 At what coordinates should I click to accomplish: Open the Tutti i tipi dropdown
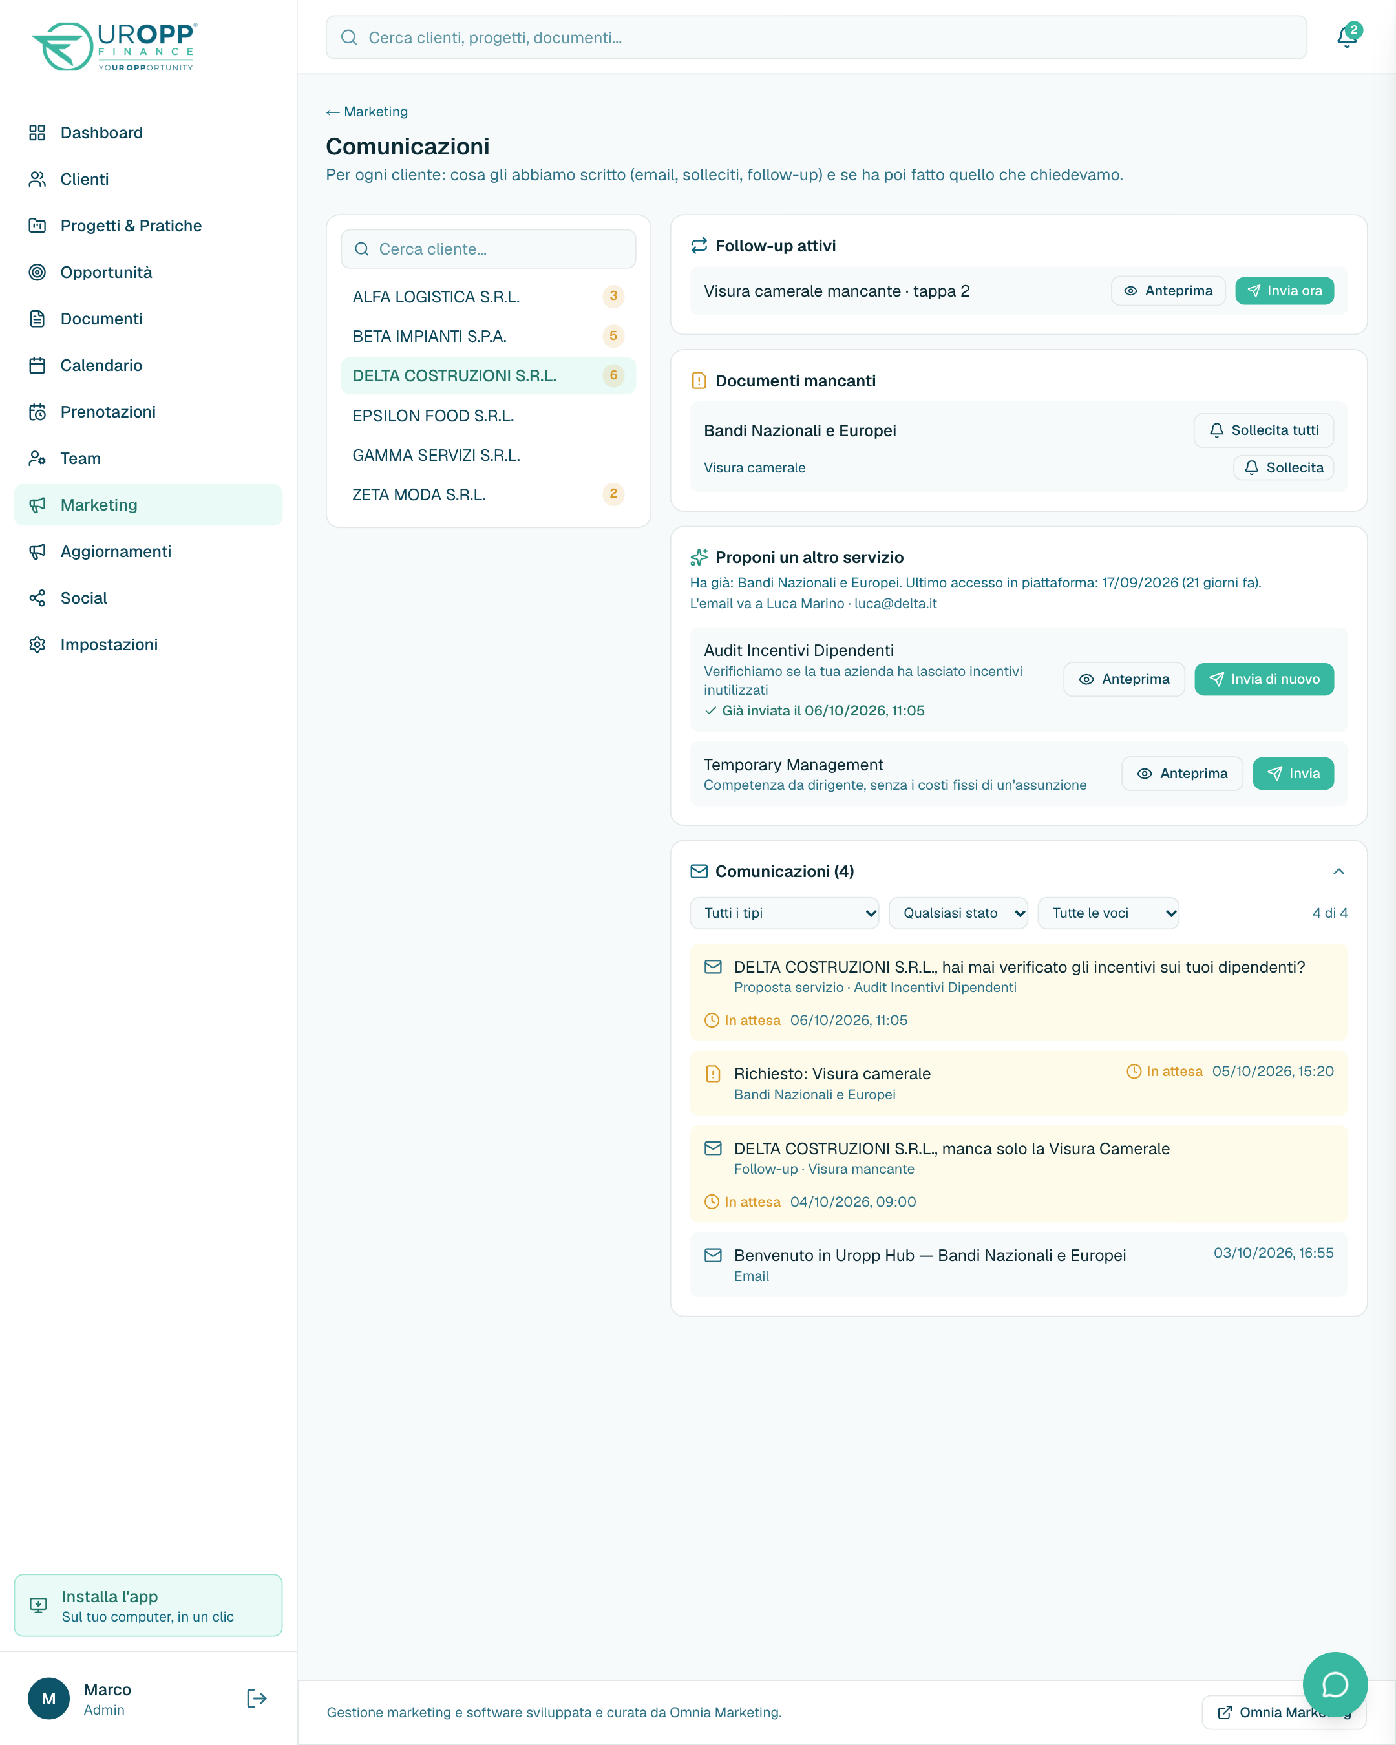784,913
